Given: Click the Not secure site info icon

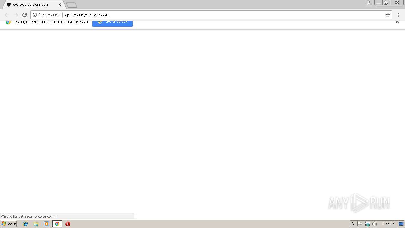Looking at the screenshot, I should (35, 15).
